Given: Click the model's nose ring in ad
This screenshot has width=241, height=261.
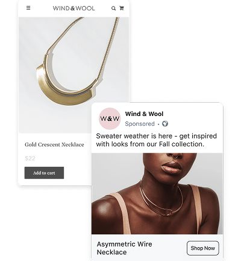Looking at the screenshot, I should click(x=175, y=156).
